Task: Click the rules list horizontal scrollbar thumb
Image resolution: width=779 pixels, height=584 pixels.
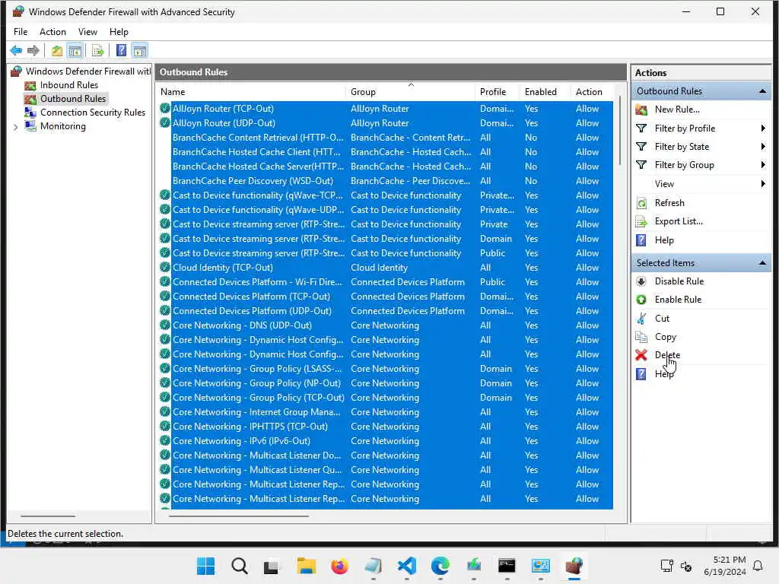Action: point(238,516)
